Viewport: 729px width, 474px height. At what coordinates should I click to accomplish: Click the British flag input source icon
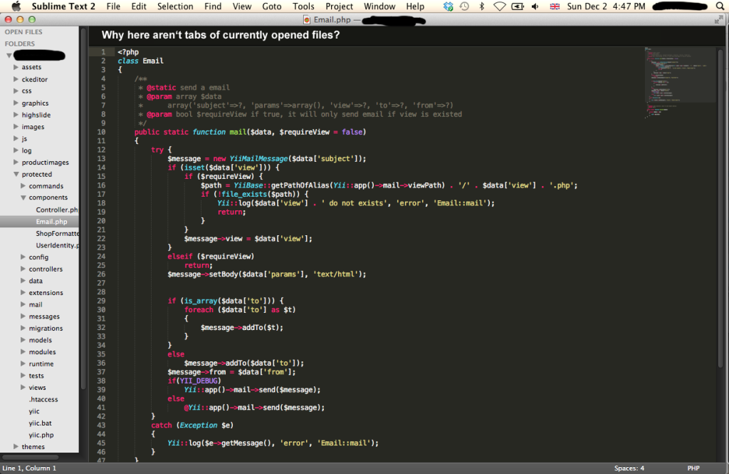pos(555,6)
